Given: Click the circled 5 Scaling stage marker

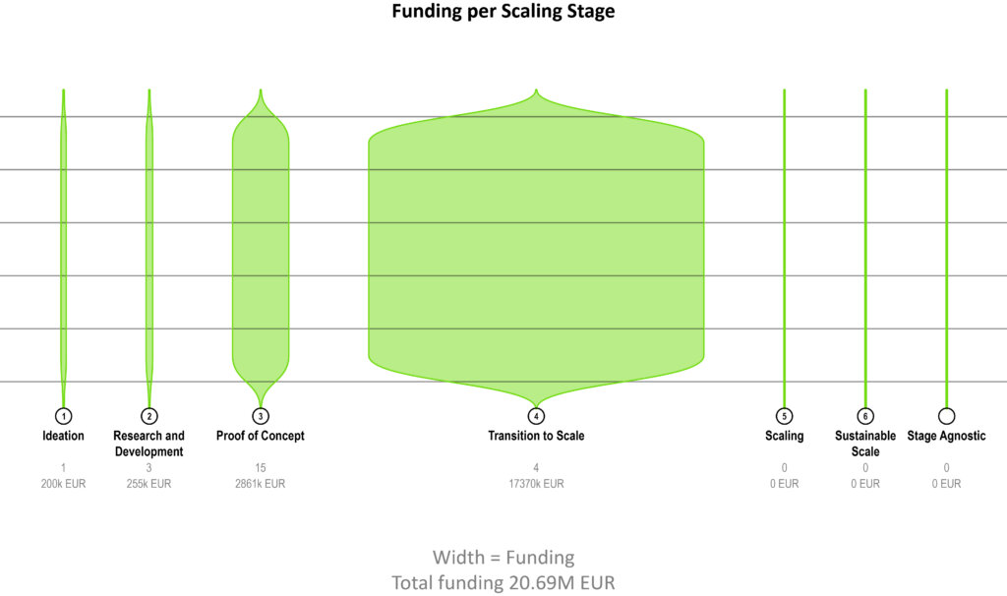Looking at the screenshot, I should click(784, 416).
